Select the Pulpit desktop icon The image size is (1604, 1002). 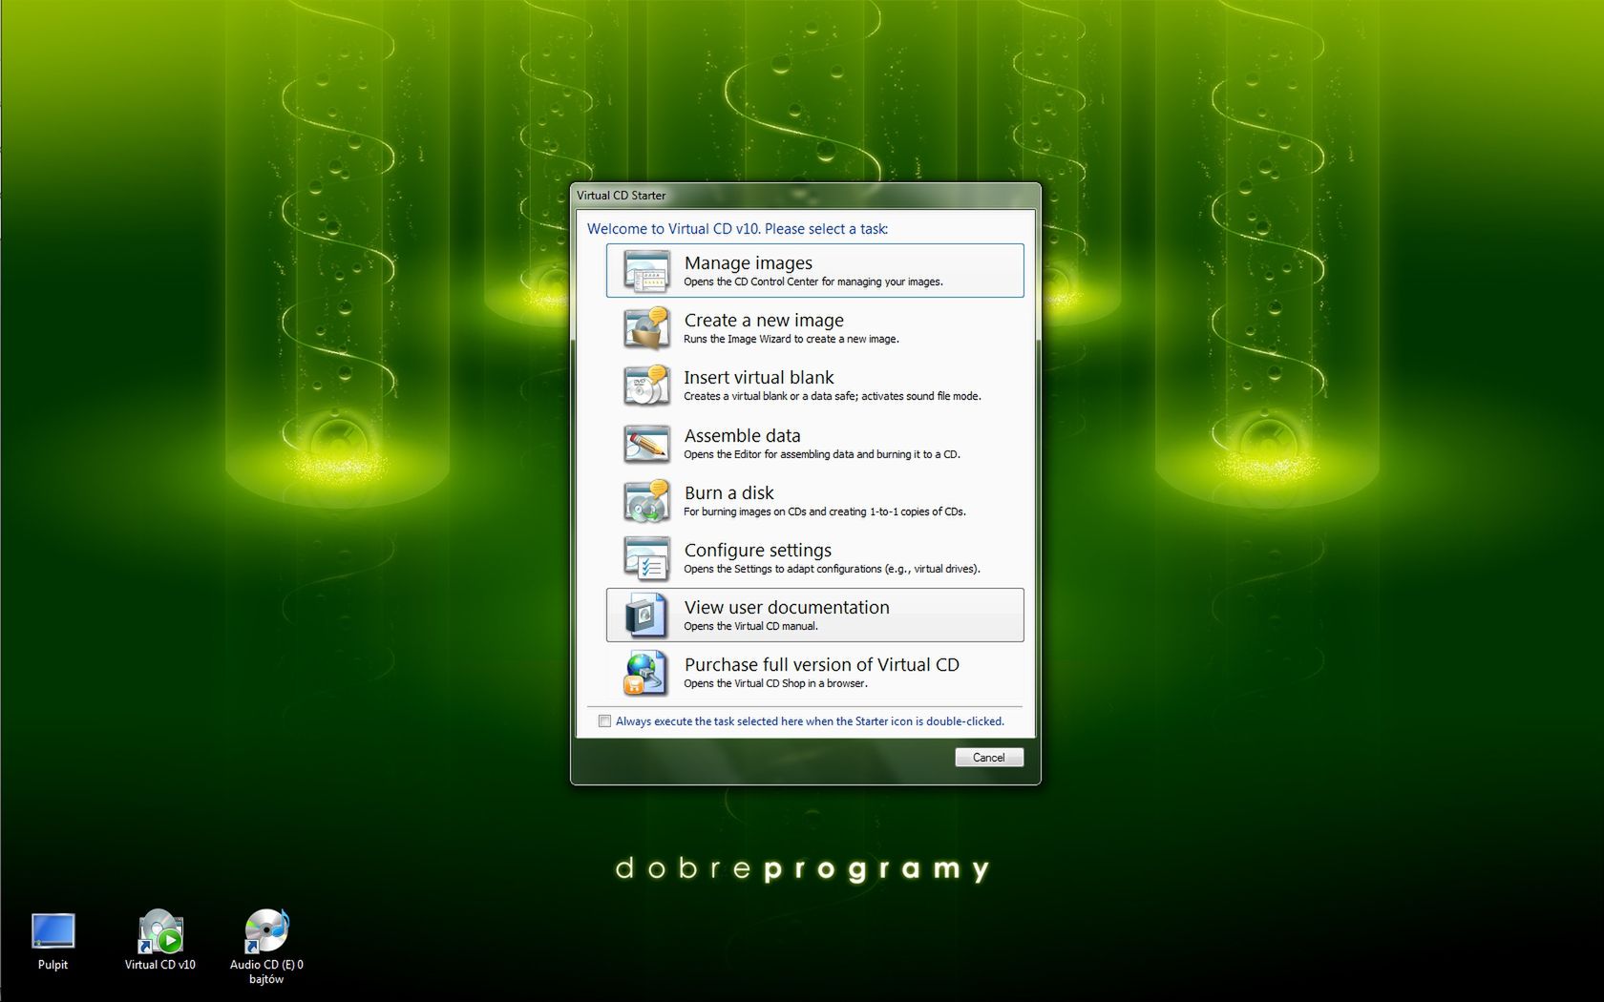(53, 932)
